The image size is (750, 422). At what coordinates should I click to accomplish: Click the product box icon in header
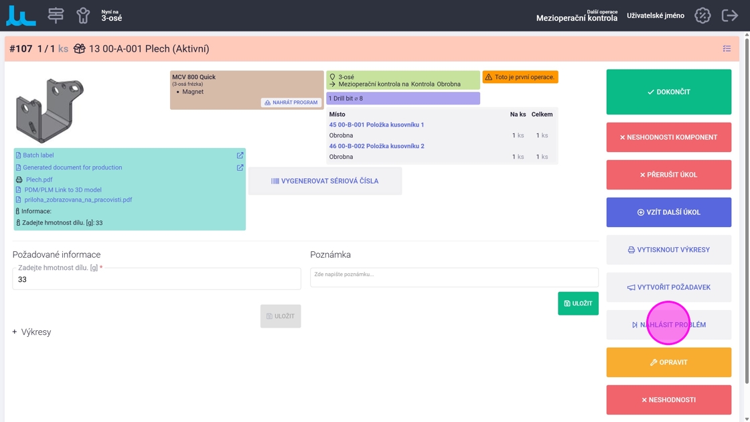coord(80,49)
